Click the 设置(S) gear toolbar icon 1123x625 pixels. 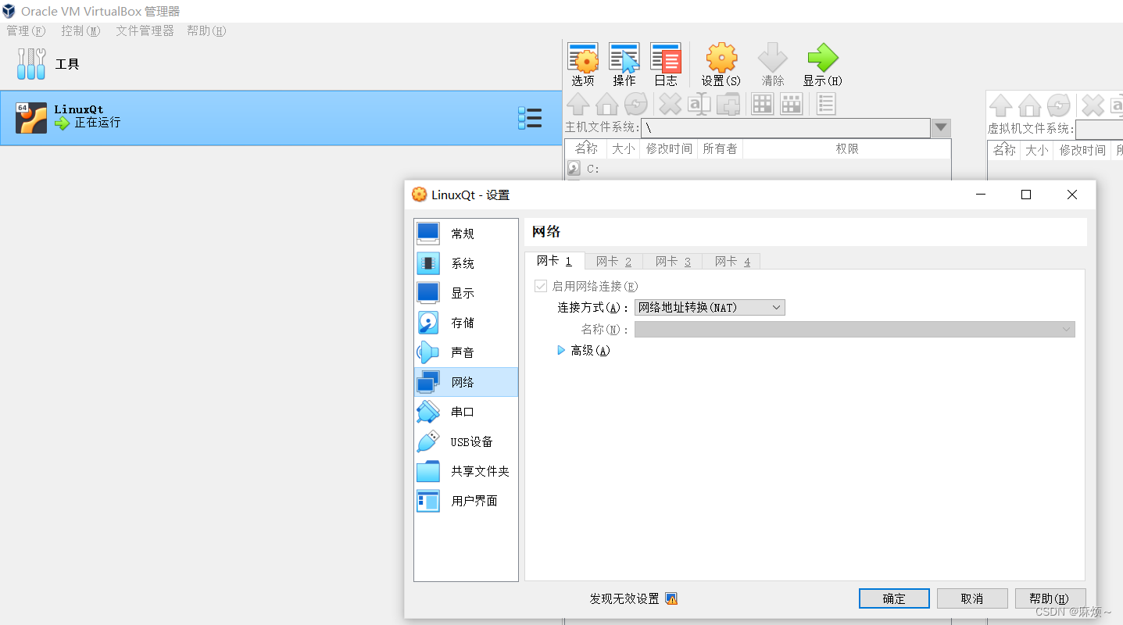(x=721, y=64)
